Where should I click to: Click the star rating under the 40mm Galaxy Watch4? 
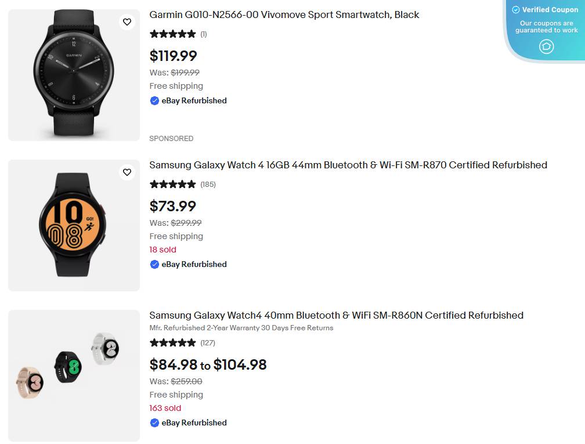point(172,342)
